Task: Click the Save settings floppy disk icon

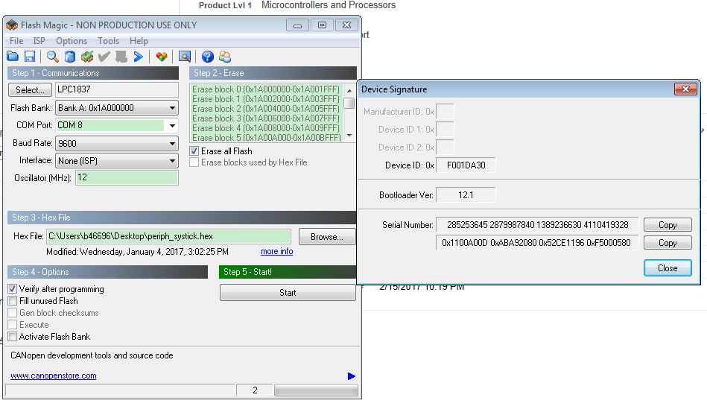Action: click(x=30, y=57)
